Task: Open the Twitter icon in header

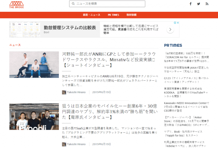Action: 199,4
